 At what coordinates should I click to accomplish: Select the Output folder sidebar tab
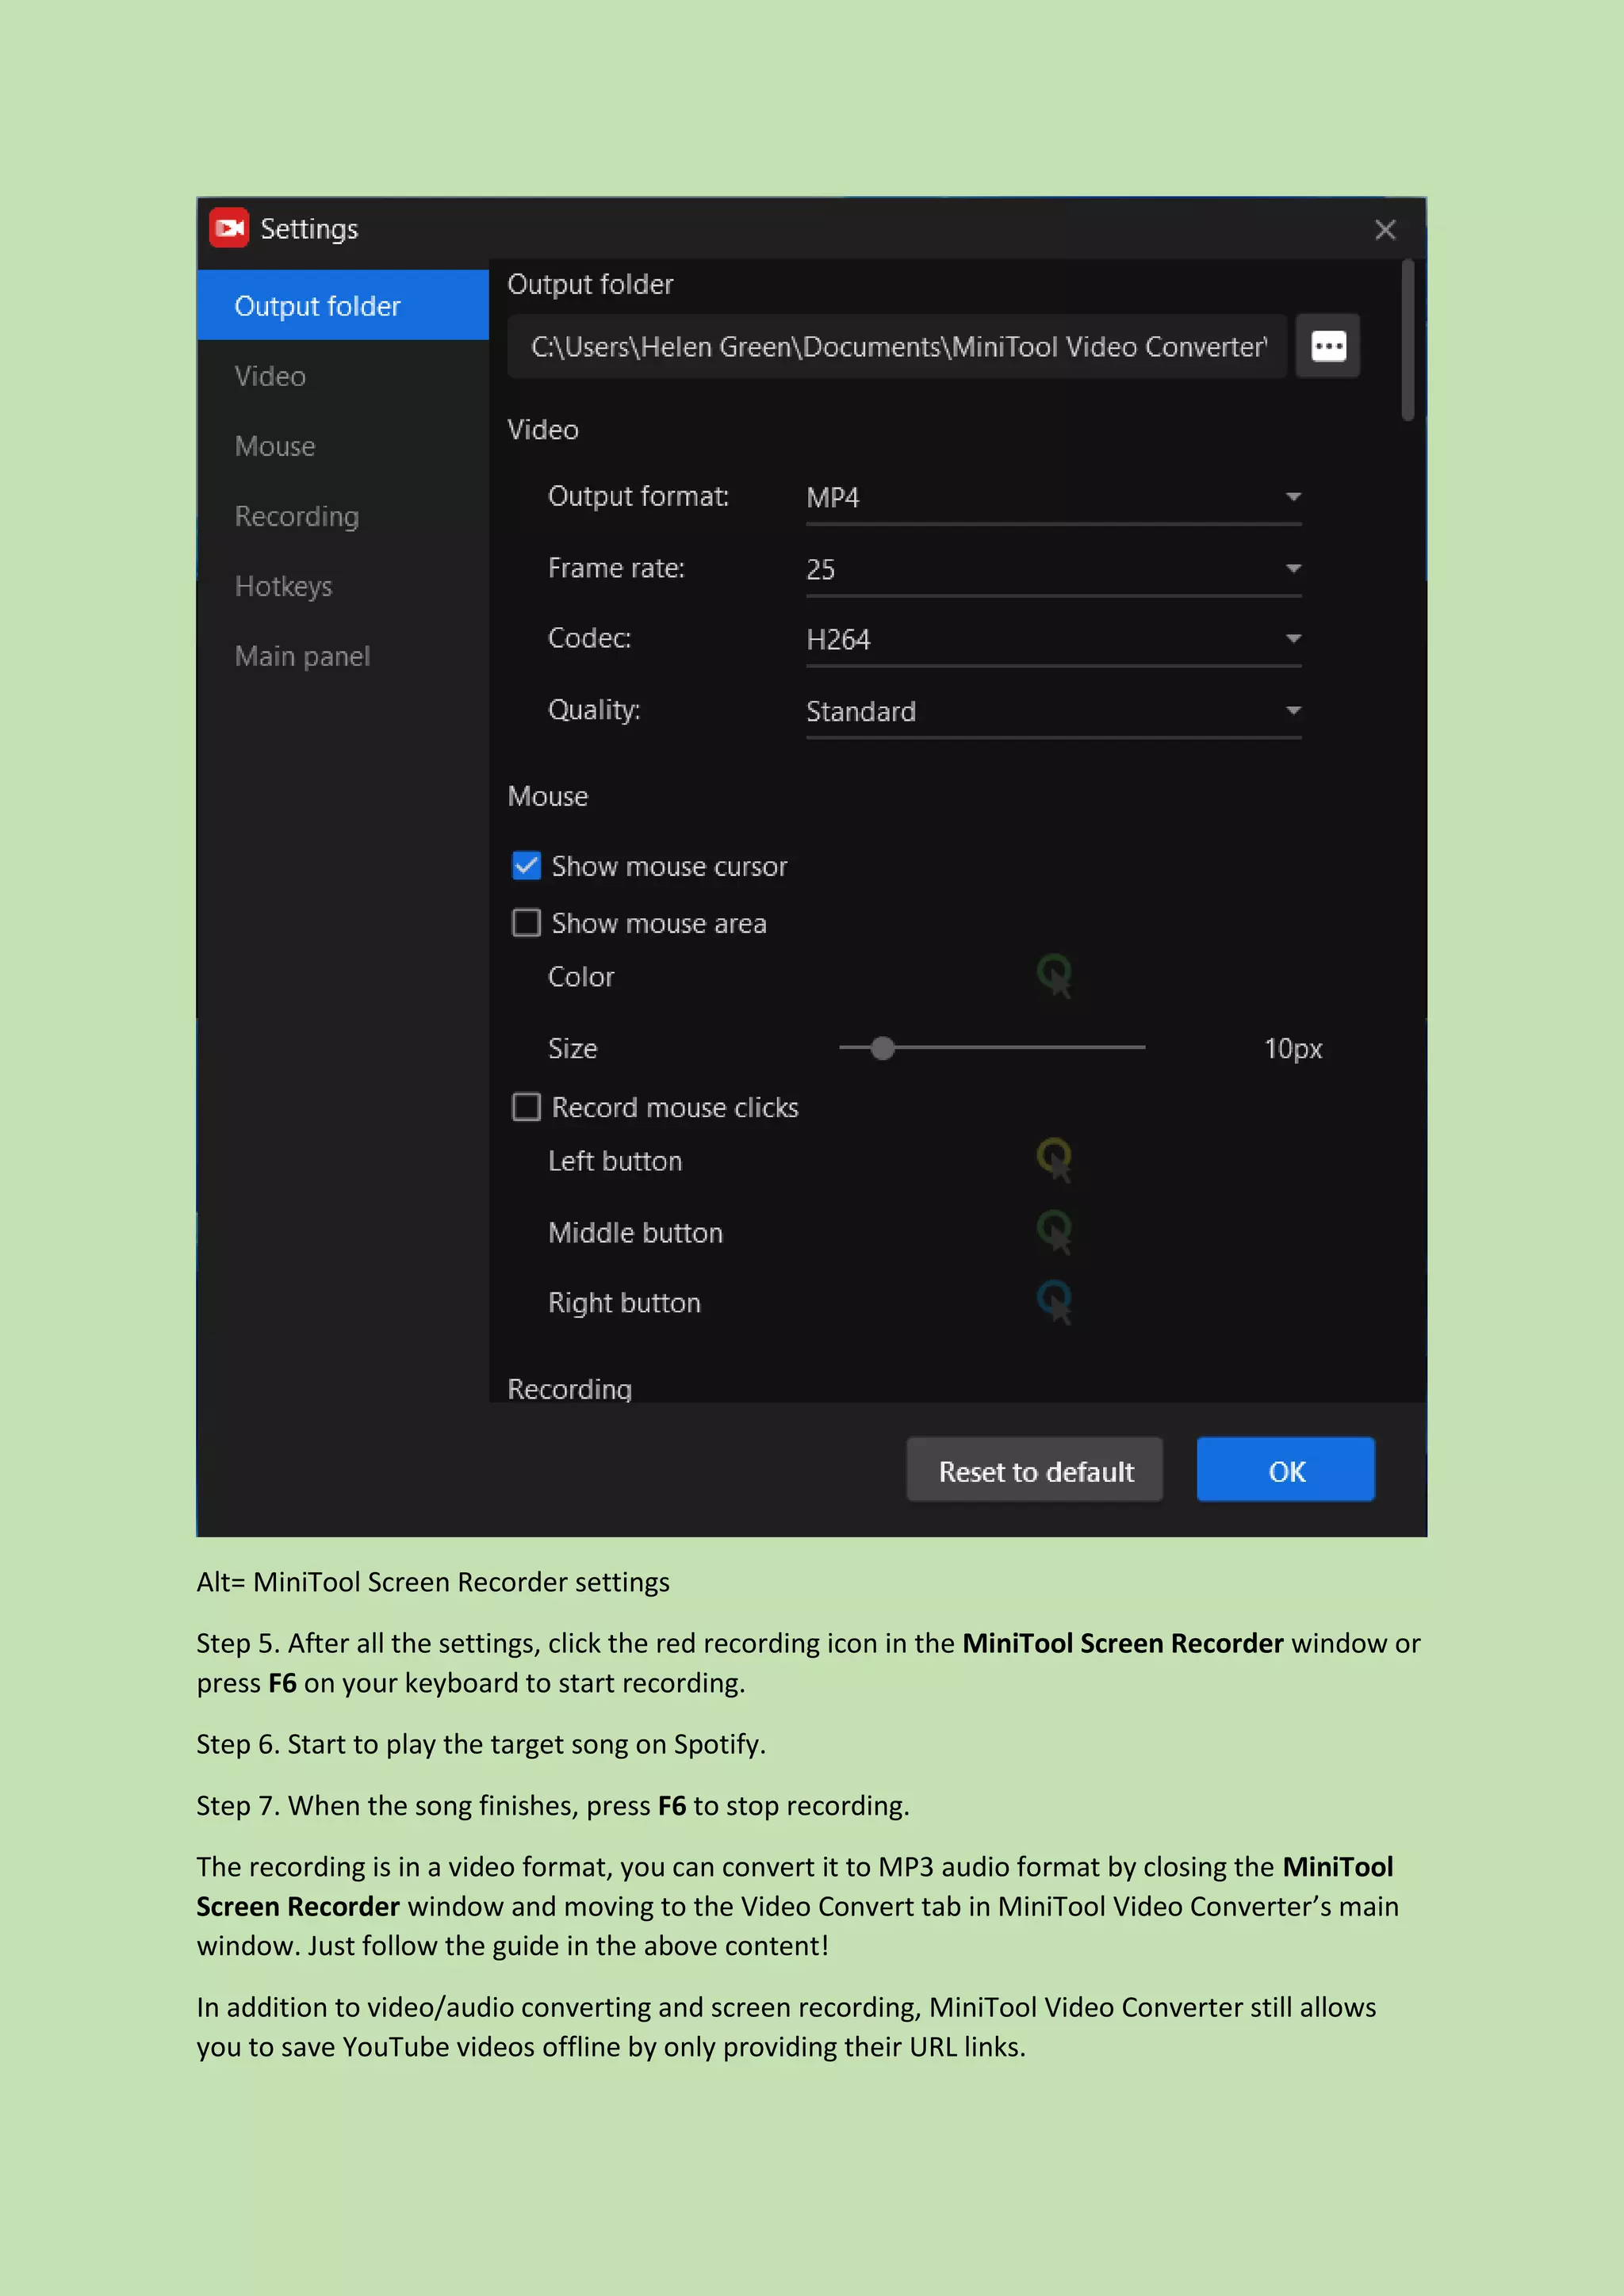click(x=343, y=306)
